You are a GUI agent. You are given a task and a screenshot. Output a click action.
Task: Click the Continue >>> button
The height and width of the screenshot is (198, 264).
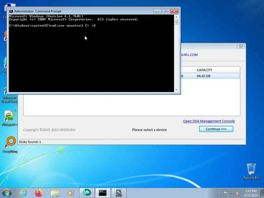(216, 129)
